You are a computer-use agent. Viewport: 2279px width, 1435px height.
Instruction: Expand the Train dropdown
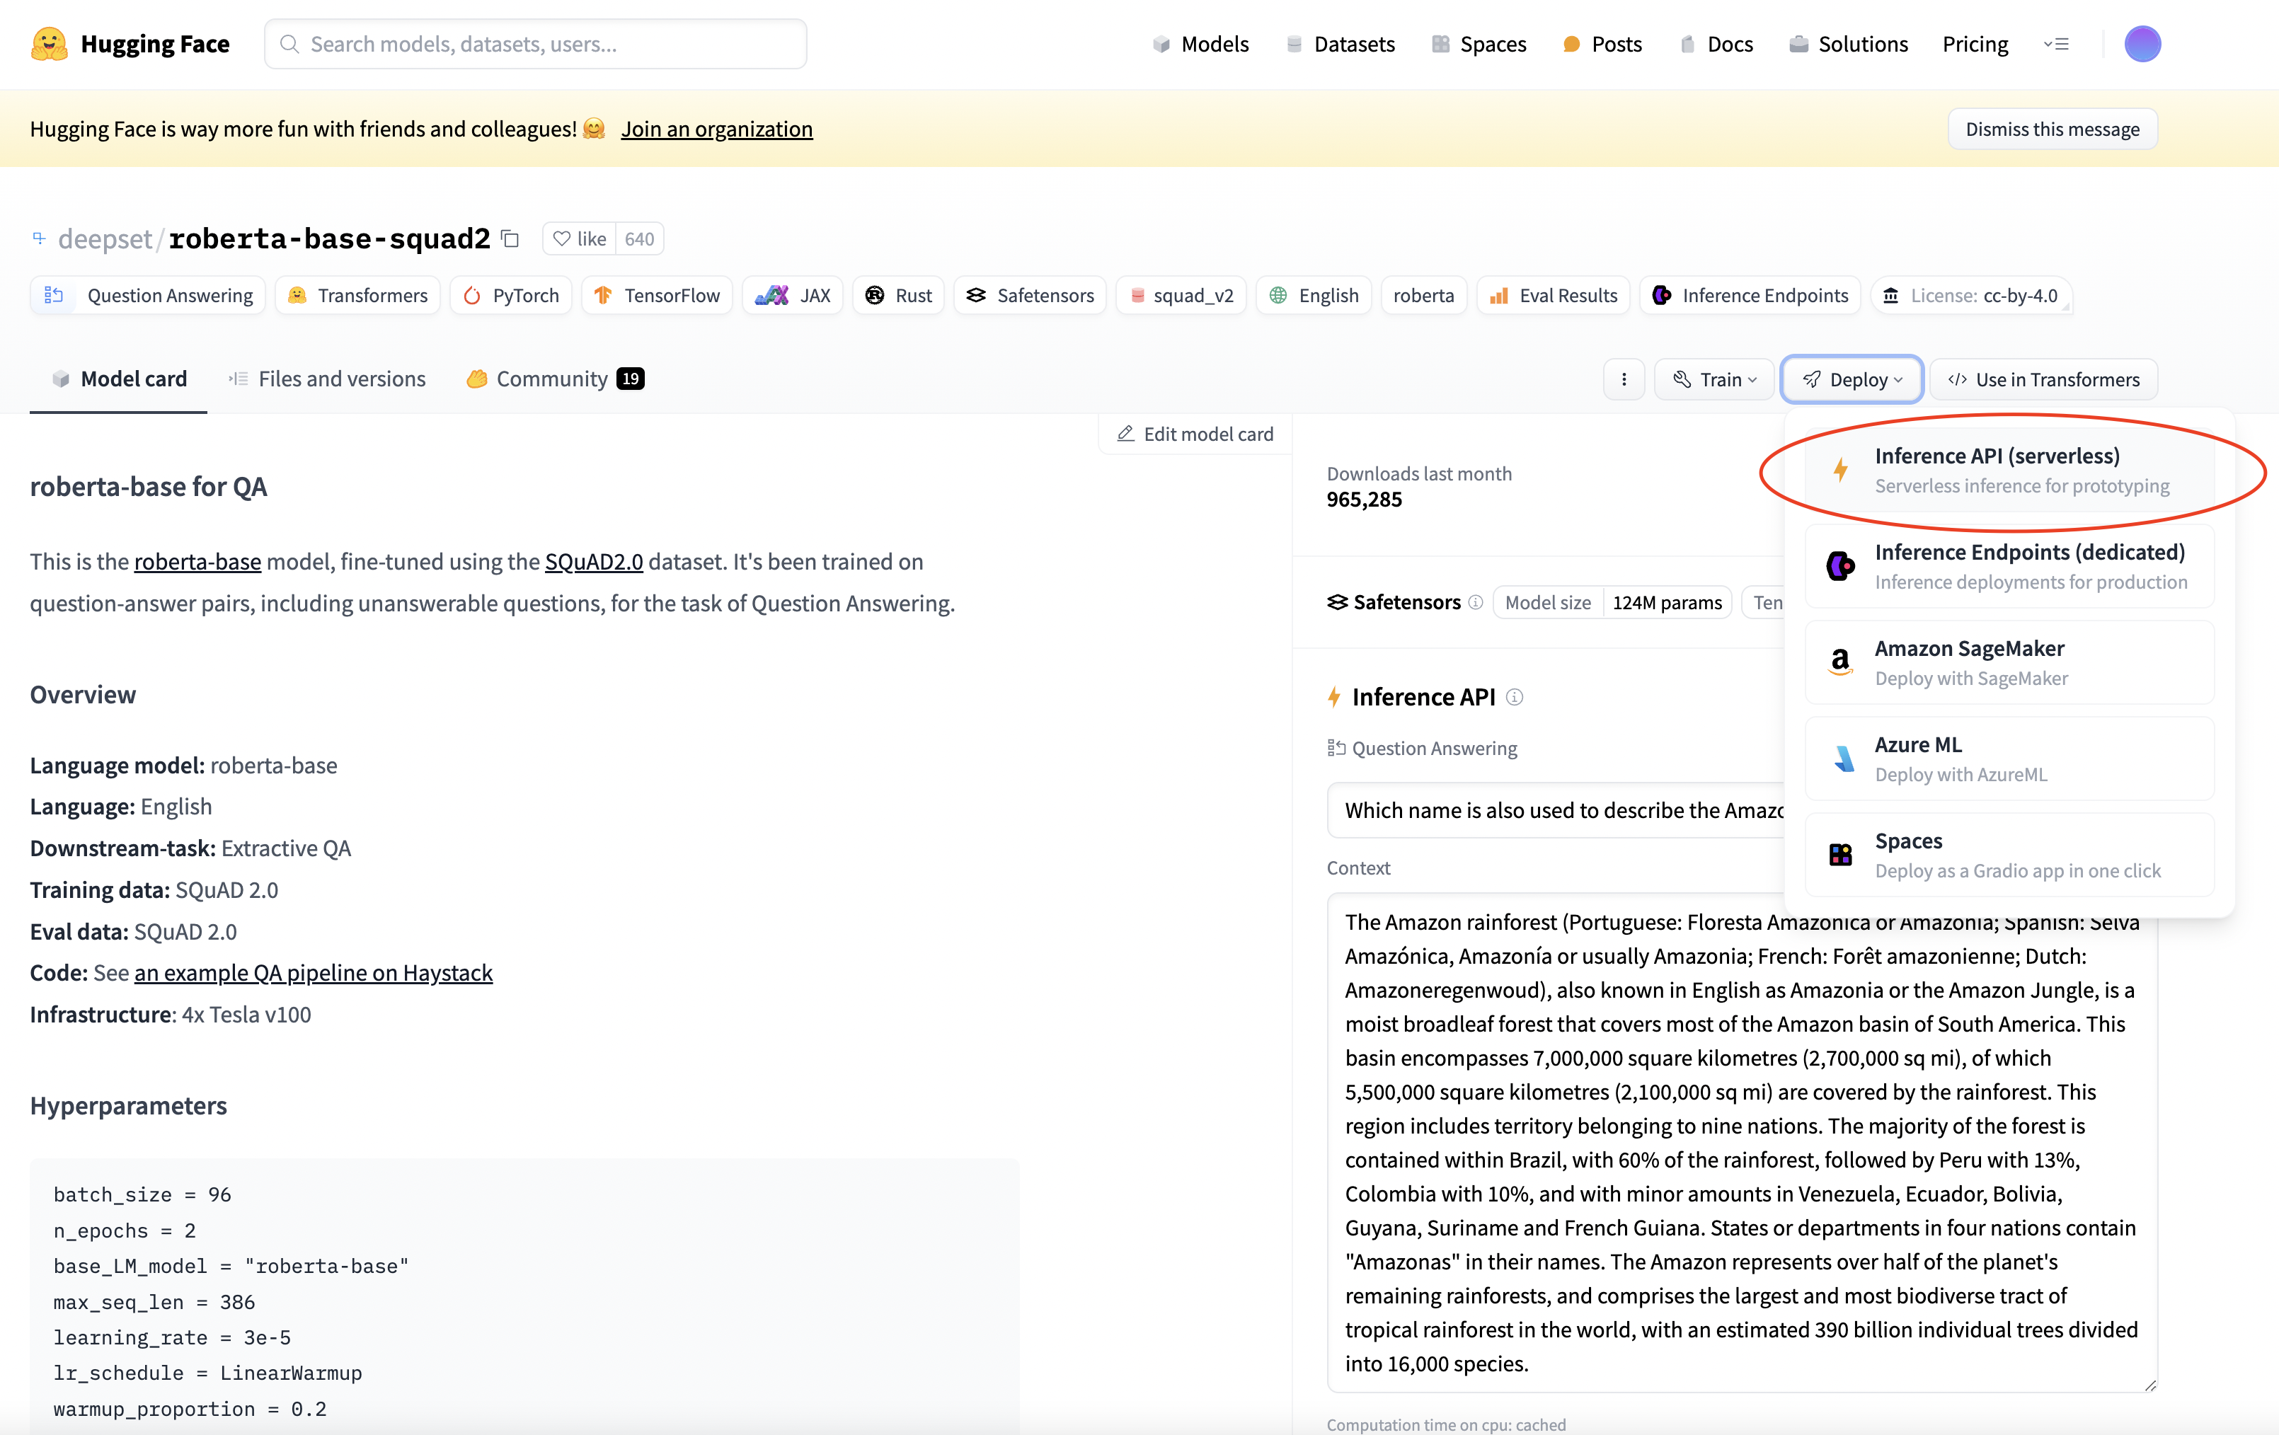click(x=1715, y=379)
